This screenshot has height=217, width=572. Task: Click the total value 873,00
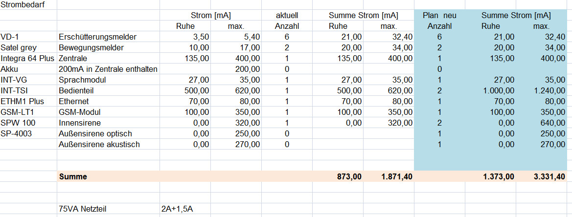(348, 177)
